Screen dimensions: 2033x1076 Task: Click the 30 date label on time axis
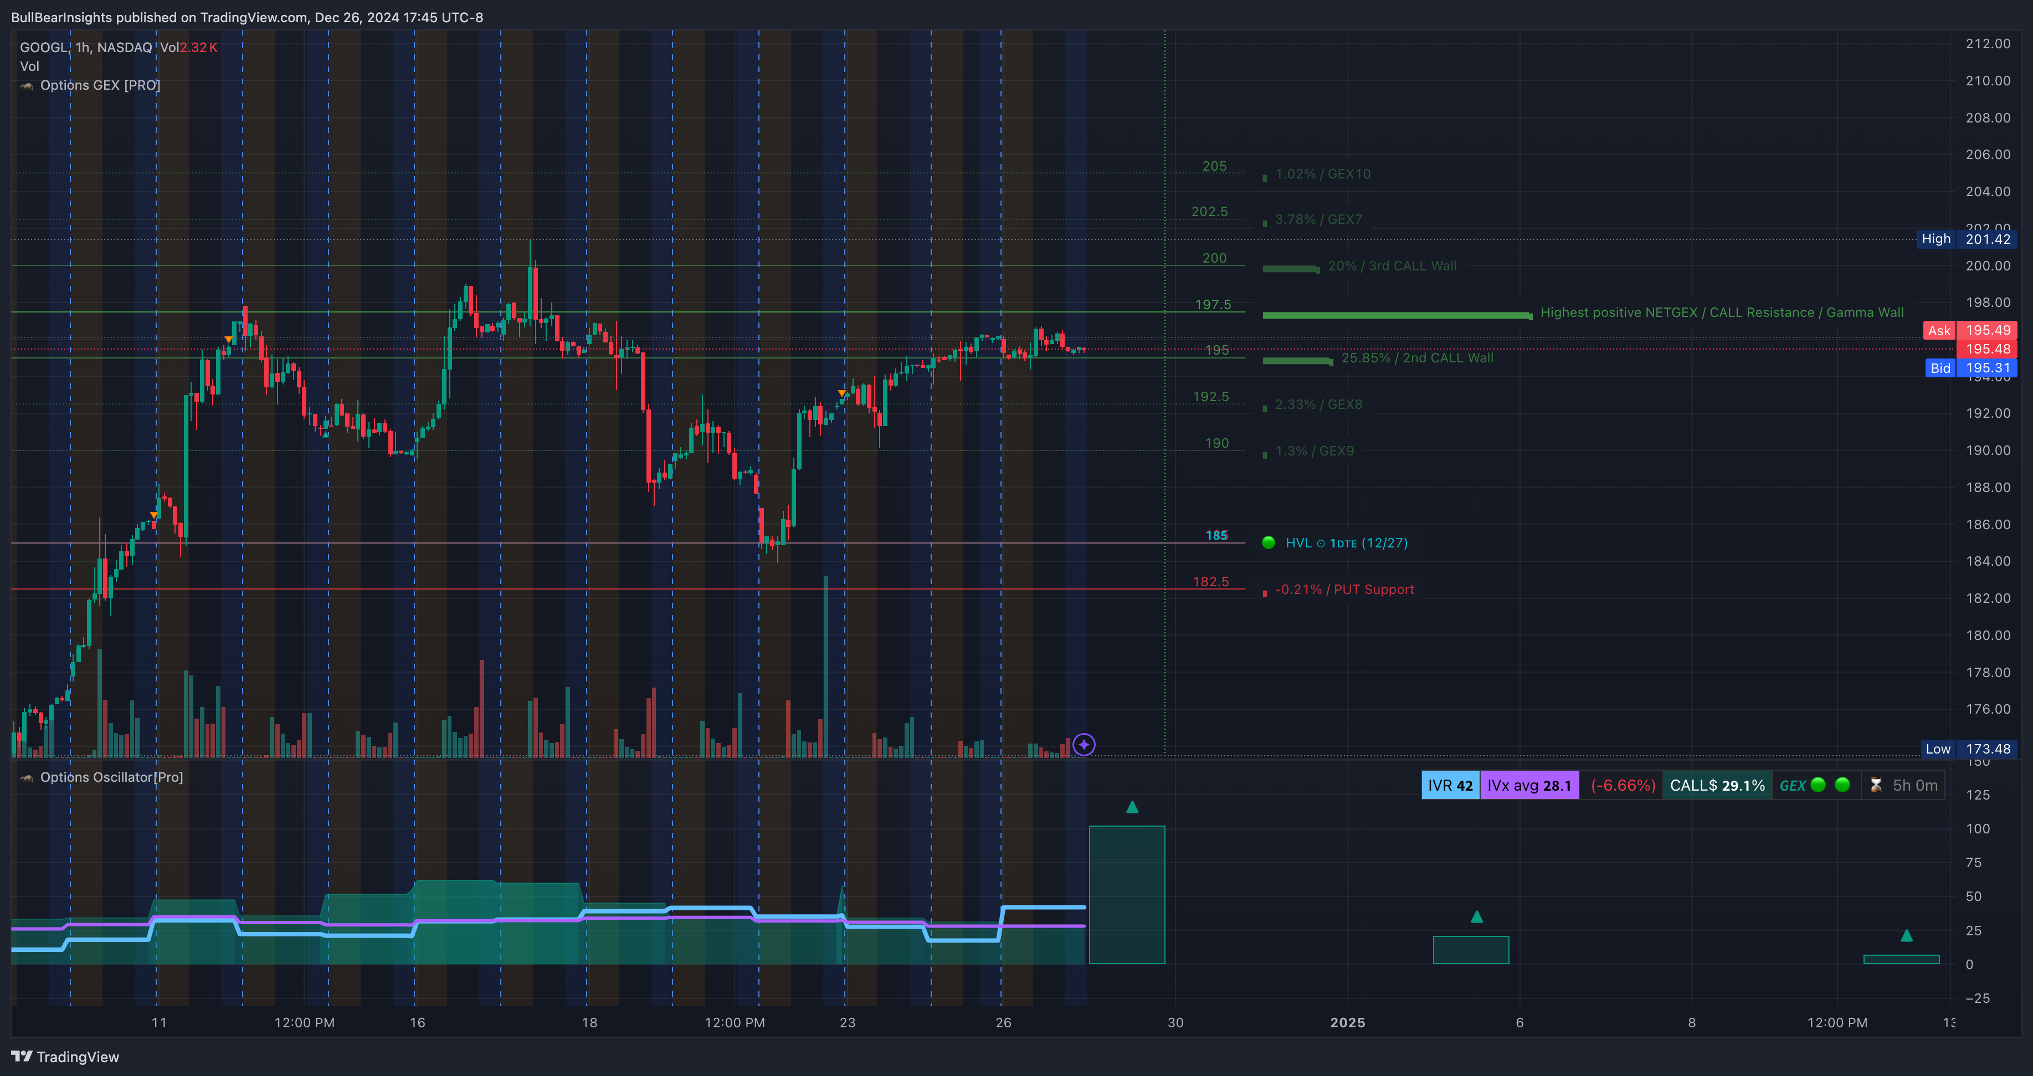[x=1175, y=1022]
